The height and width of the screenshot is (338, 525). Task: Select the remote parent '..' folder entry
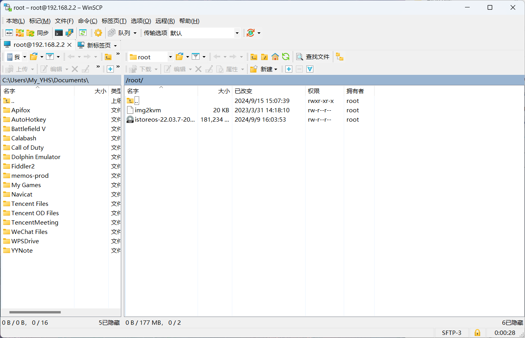[x=133, y=101]
